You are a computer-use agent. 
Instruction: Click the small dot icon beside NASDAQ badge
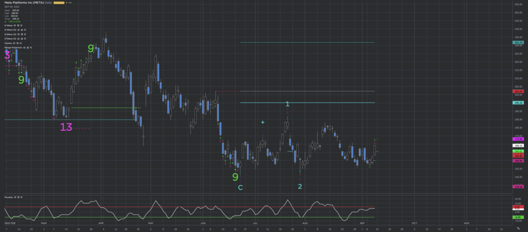click(x=67, y=3)
